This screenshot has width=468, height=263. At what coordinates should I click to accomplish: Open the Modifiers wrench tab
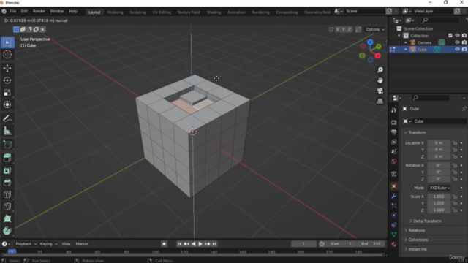[x=394, y=196]
